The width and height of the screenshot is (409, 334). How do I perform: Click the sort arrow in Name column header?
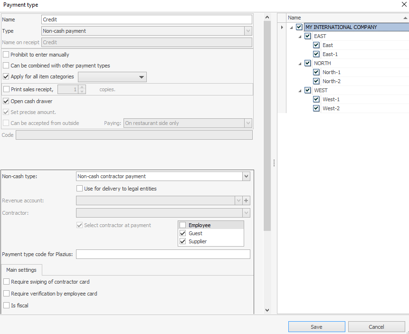point(405,18)
